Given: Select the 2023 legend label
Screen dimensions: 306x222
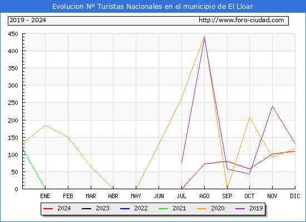Looking at the screenshot, I should point(102,208).
